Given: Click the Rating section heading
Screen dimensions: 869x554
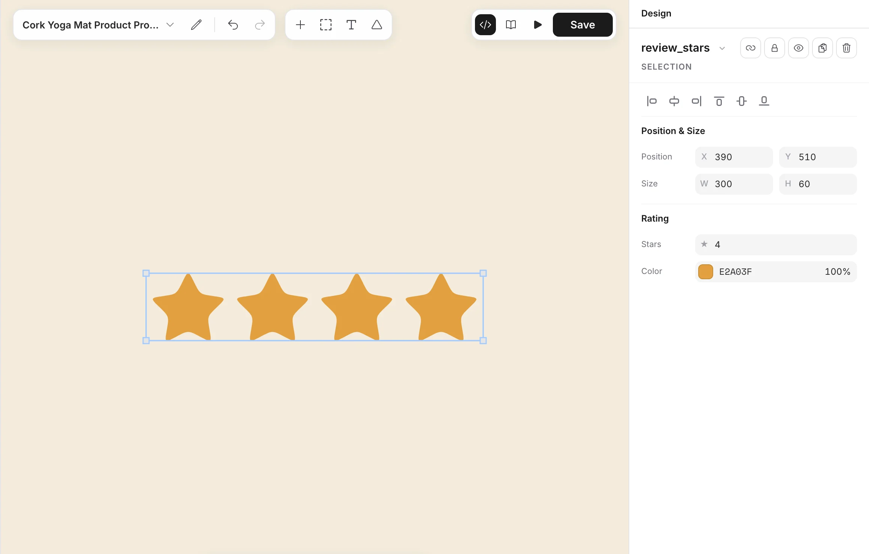Looking at the screenshot, I should (655, 219).
